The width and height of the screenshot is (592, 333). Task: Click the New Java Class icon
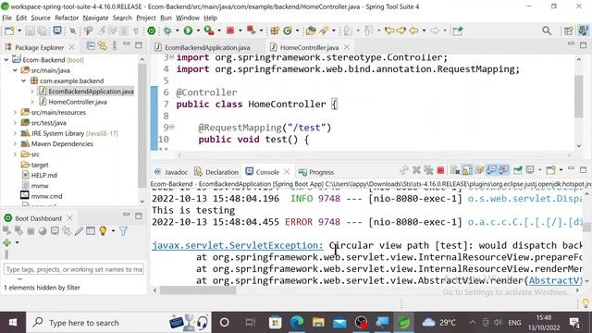(x=288, y=31)
